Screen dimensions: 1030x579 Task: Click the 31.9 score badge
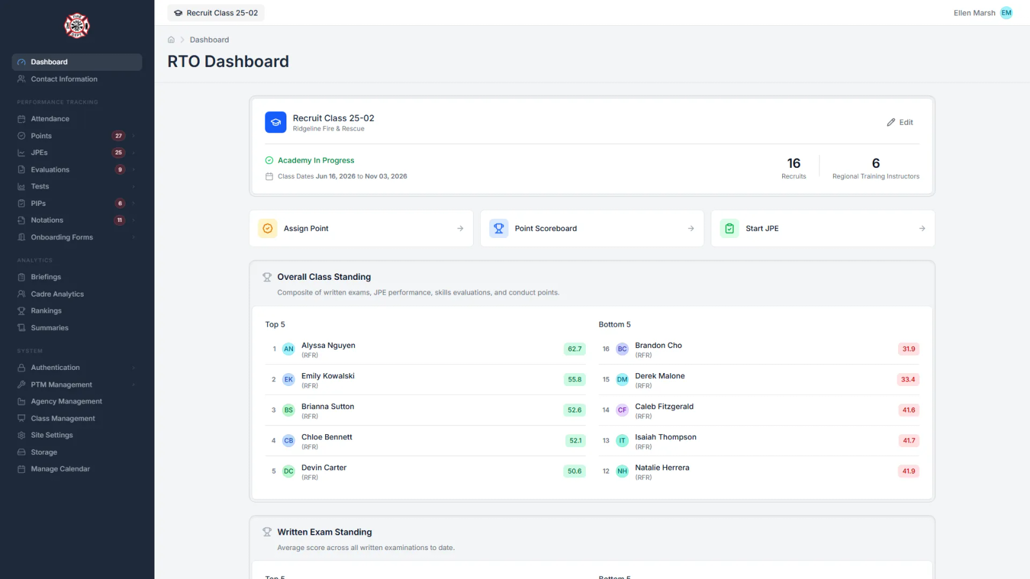coord(908,349)
